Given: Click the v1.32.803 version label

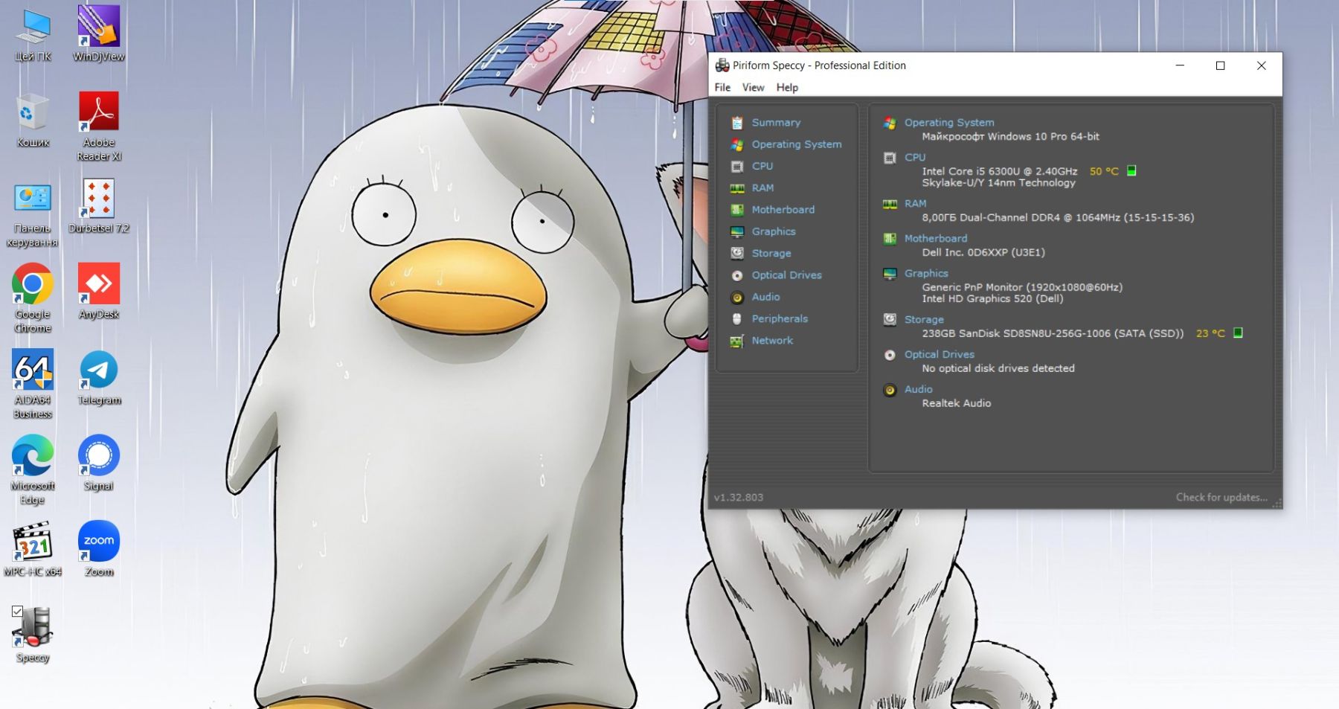Looking at the screenshot, I should pos(739,498).
